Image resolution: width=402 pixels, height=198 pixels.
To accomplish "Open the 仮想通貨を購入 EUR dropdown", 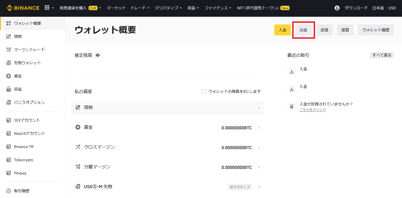I will click(80, 8).
